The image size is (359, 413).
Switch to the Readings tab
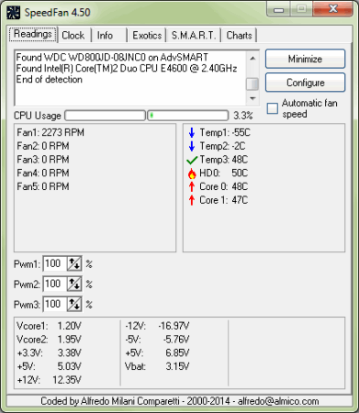(32, 34)
